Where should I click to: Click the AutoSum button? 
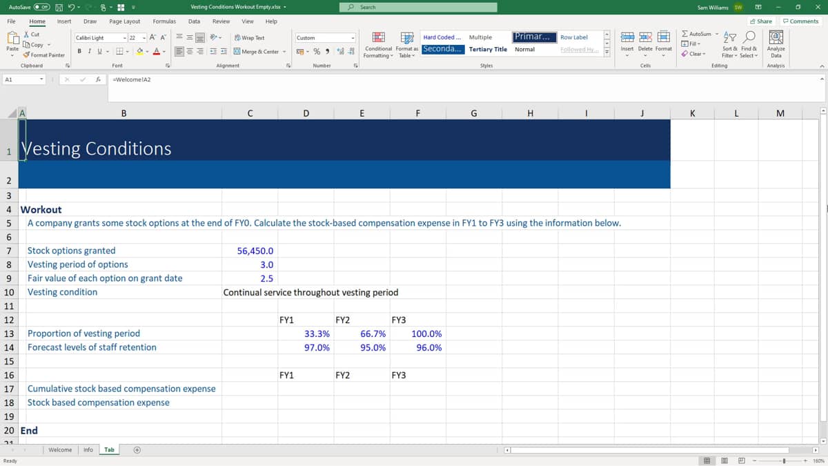696,34
